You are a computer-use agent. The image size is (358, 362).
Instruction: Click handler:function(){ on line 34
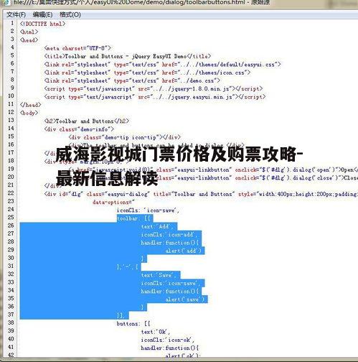click(170, 292)
